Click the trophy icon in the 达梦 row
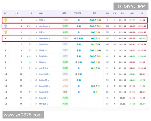 6,32
